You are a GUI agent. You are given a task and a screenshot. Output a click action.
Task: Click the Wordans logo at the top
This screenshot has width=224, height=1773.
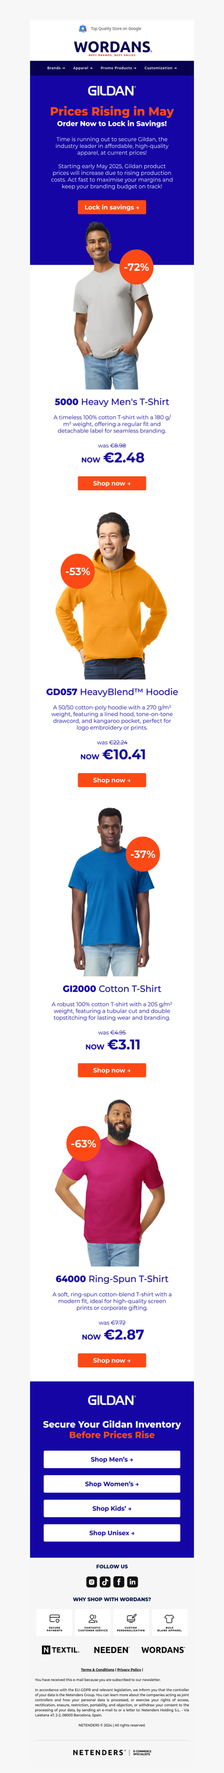[112, 48]
